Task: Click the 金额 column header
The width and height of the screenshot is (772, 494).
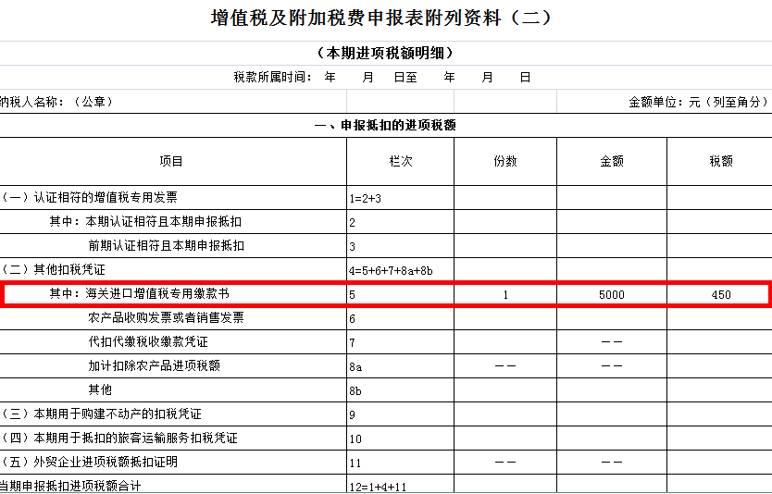Action: (x=612, y=161)
